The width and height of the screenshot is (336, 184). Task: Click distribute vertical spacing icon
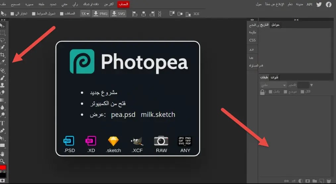[x=160, y=14]
